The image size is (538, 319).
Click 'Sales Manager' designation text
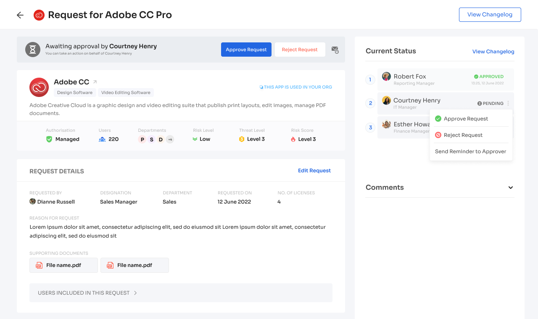(x=119, y=202)
